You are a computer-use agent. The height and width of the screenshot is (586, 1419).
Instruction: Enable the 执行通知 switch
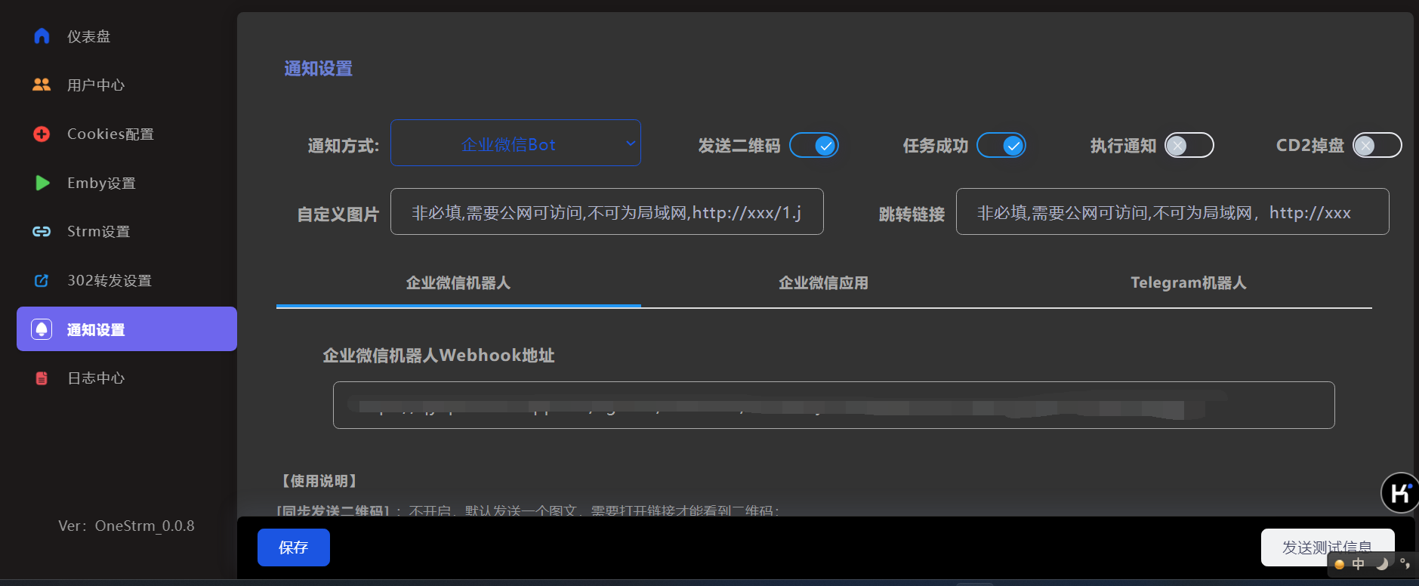pos(1189,145)
